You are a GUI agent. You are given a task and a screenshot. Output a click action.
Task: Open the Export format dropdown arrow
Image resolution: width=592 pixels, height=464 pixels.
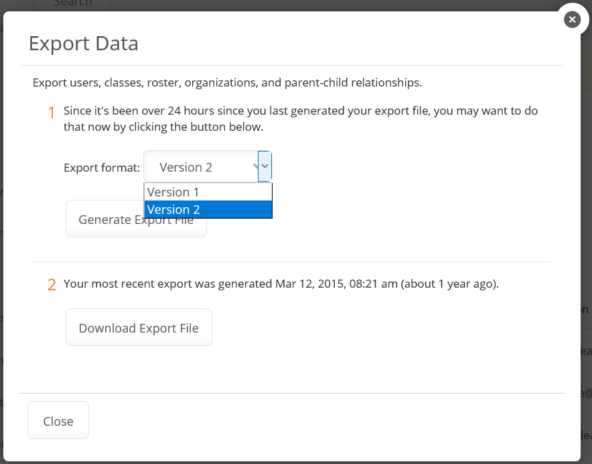click(x=265, y=166)
